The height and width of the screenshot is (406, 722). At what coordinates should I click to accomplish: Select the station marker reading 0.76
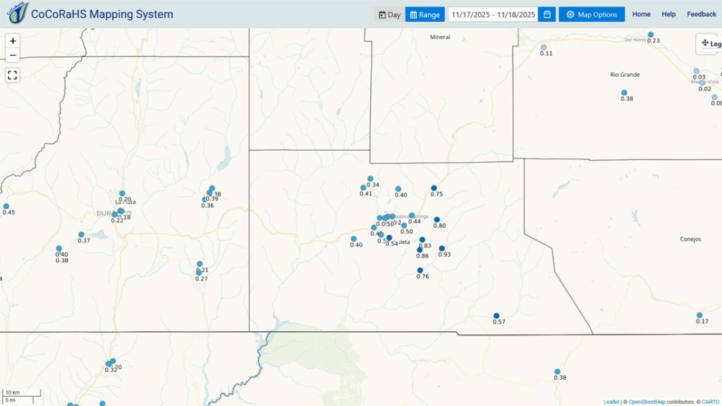(x=420, y=270)
